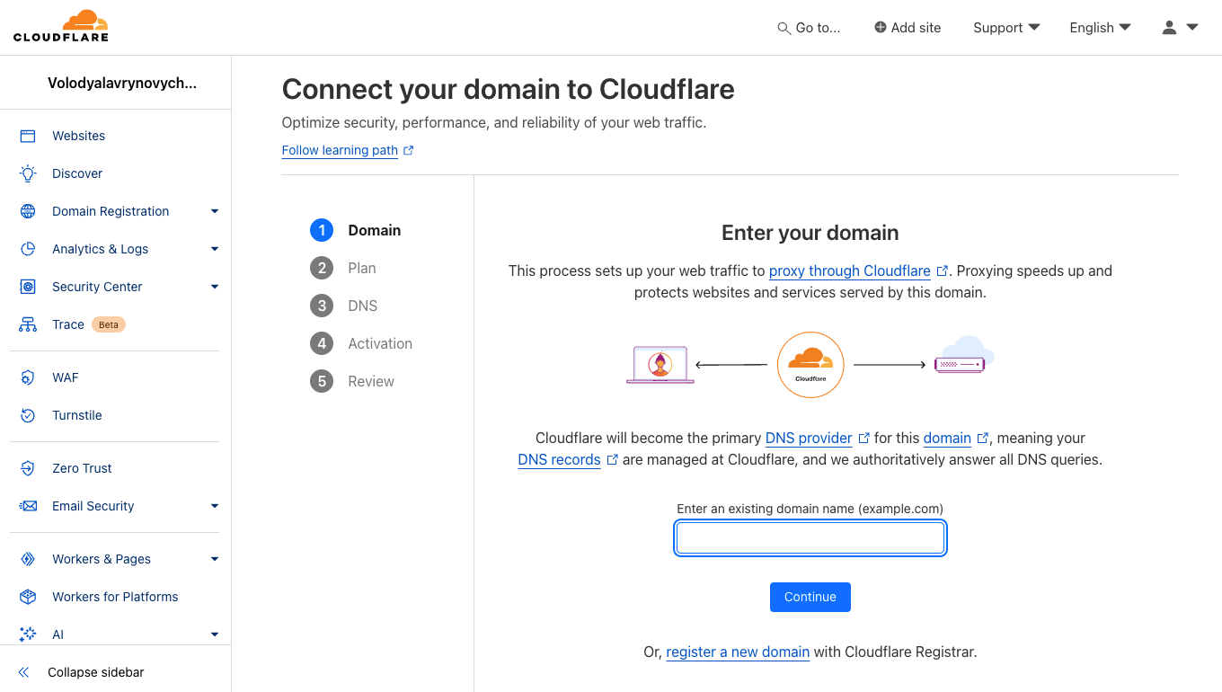Screen dimensions: 1222x692
Task: Click the Cloudflare logo in the header
Action: pos(61,26)
